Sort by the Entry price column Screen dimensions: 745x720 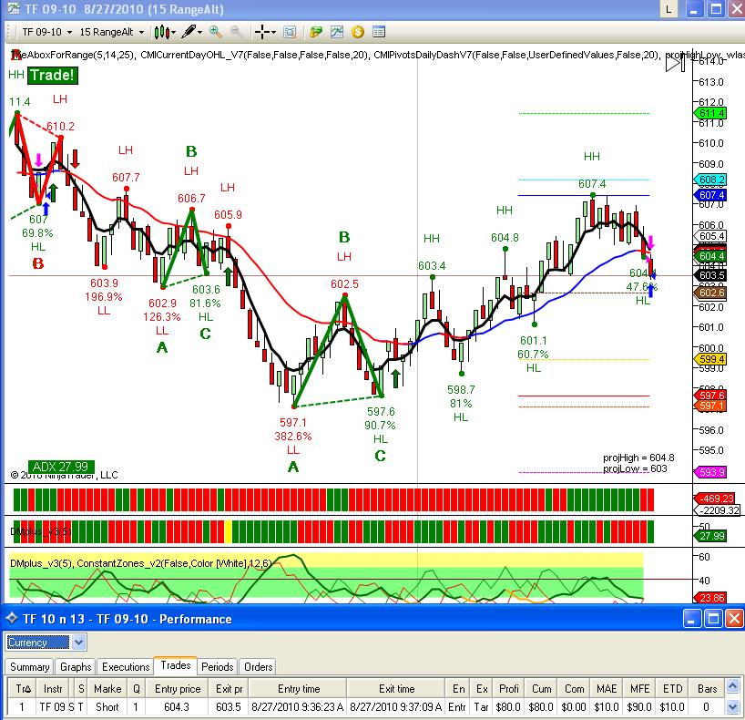pyautogui.click(x=178, y=689)
